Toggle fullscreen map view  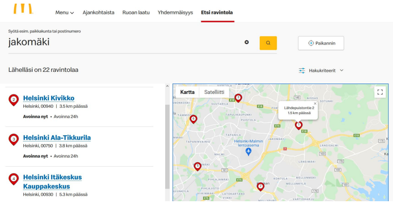pos(380,92)
